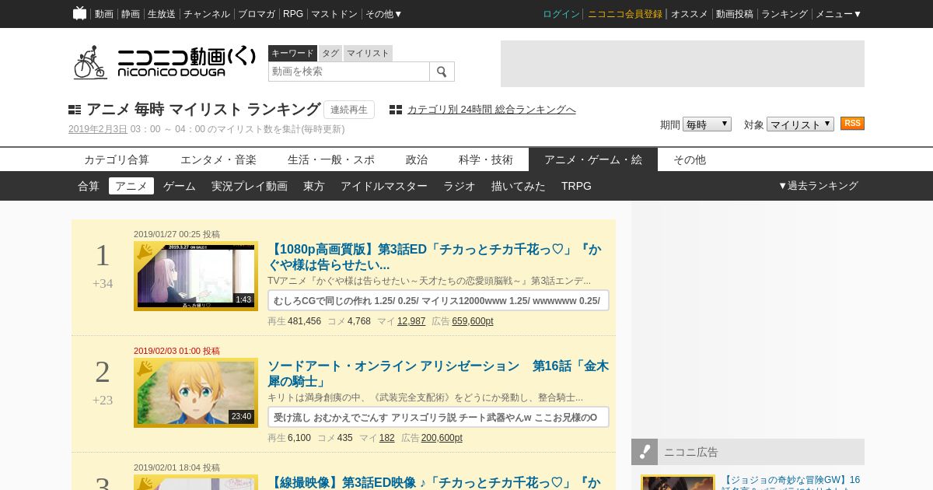Click the 連続再生 button
The width and height of the screenshot is (933, 490).
349,110
